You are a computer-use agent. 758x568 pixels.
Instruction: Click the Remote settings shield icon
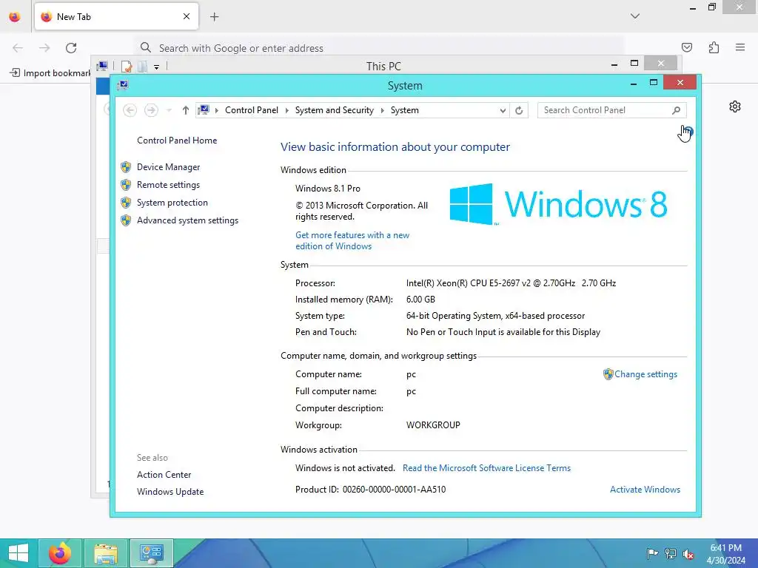(x=126, y=185)
